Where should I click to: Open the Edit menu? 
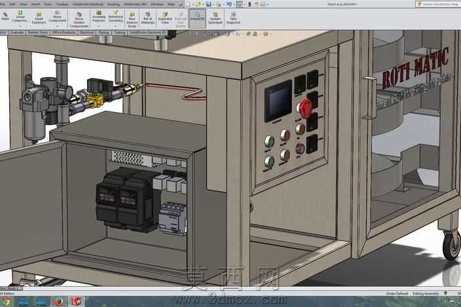point(12,4)
